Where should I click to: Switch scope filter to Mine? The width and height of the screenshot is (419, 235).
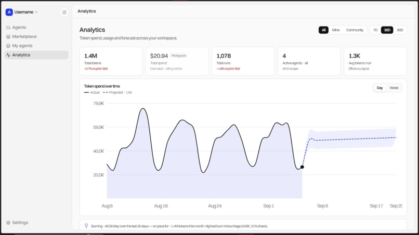coord(336,30)
